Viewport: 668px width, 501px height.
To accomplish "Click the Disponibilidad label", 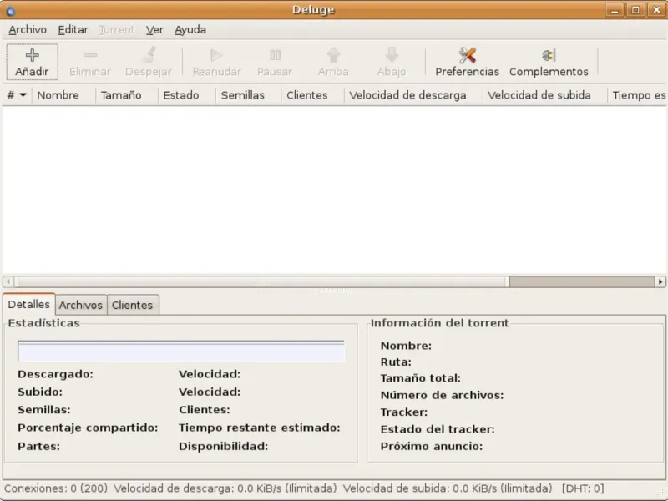I will (x=223, y=447).
